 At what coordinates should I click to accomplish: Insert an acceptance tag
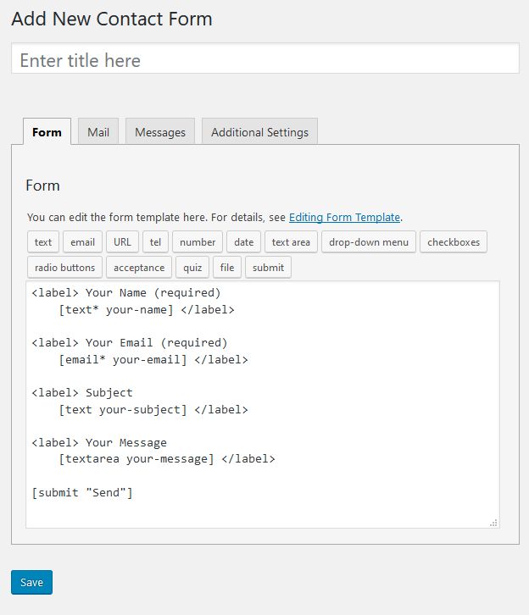139,268
